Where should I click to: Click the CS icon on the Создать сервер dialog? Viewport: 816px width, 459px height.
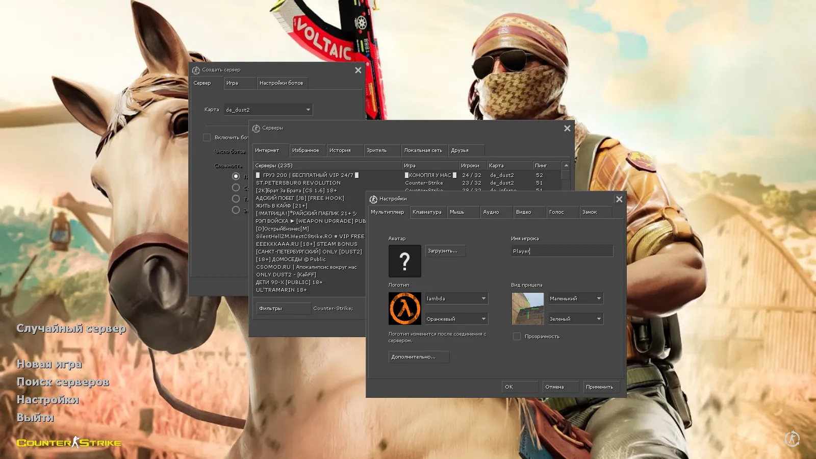point(196,70)
